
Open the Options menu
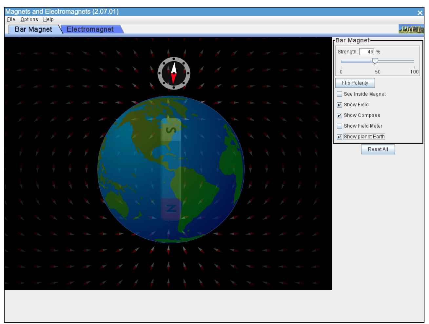coord(29,19)
